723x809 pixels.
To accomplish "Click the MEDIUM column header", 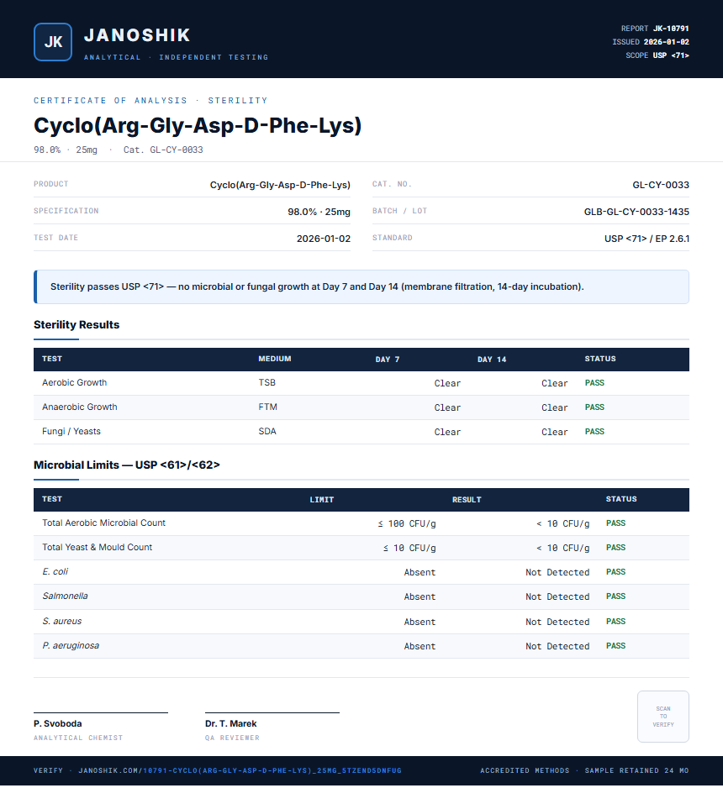I will pos(275,359).
